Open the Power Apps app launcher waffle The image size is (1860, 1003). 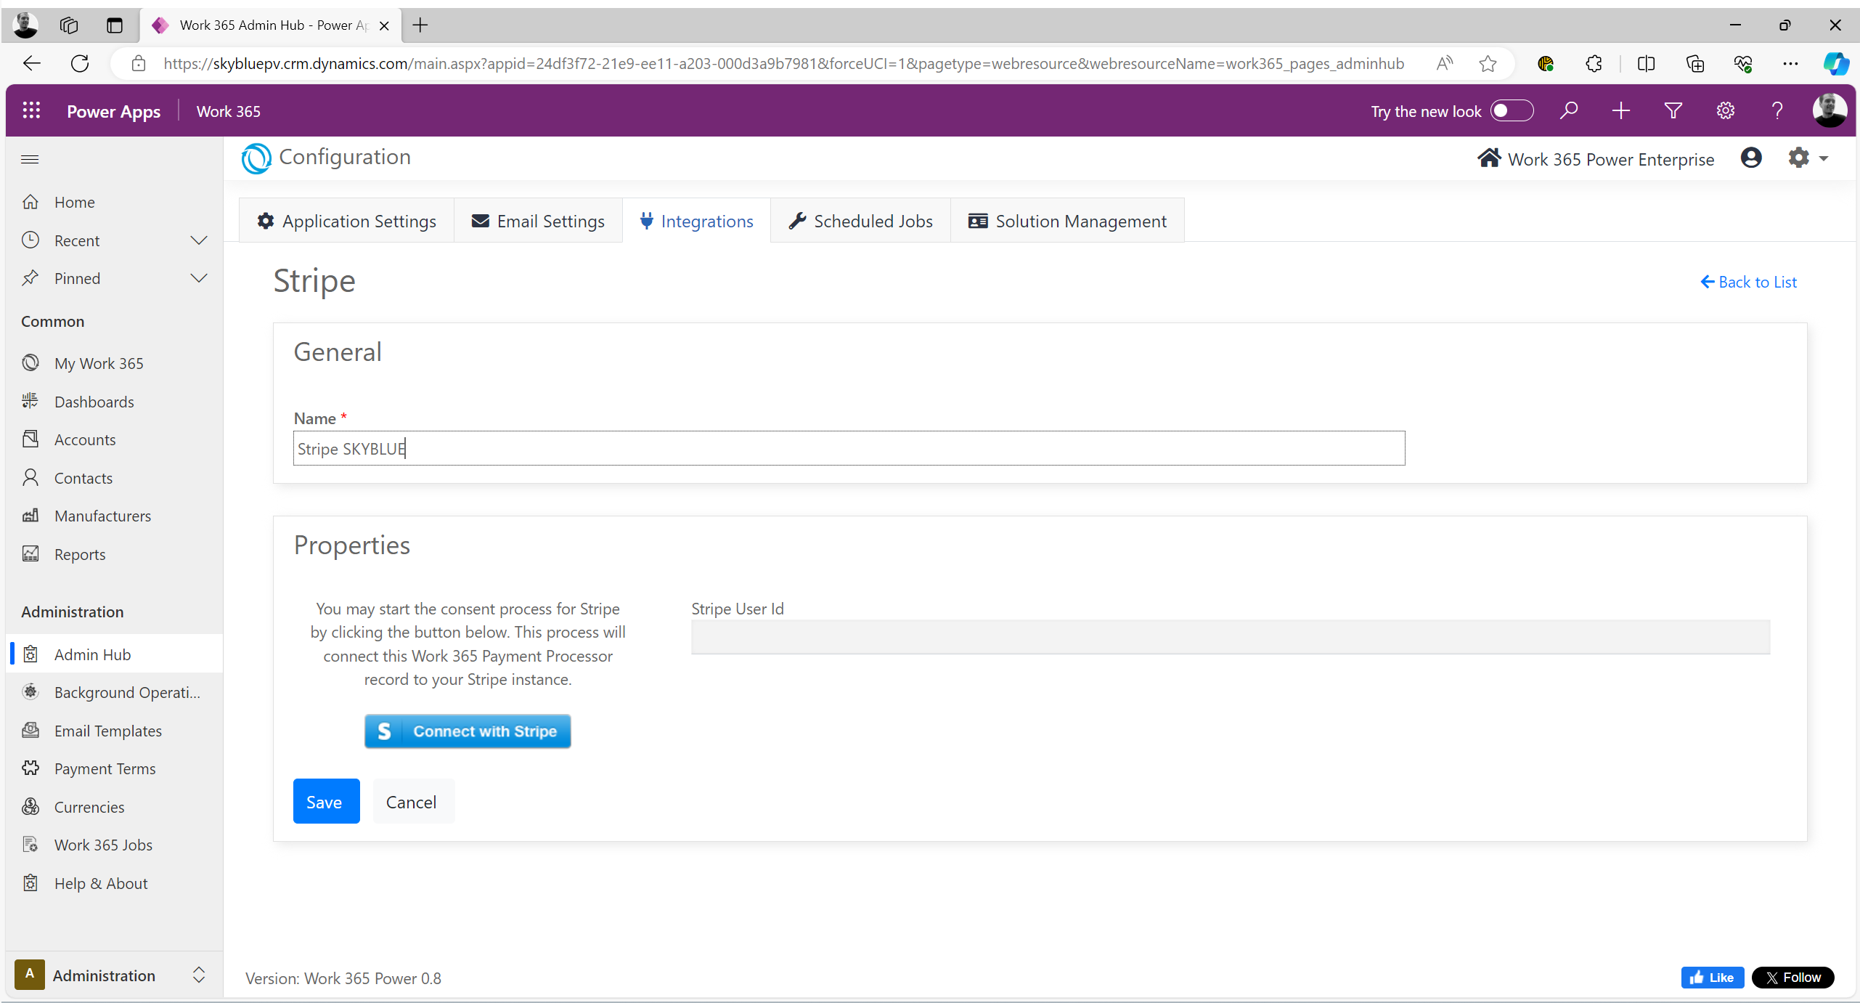(31, 110)
